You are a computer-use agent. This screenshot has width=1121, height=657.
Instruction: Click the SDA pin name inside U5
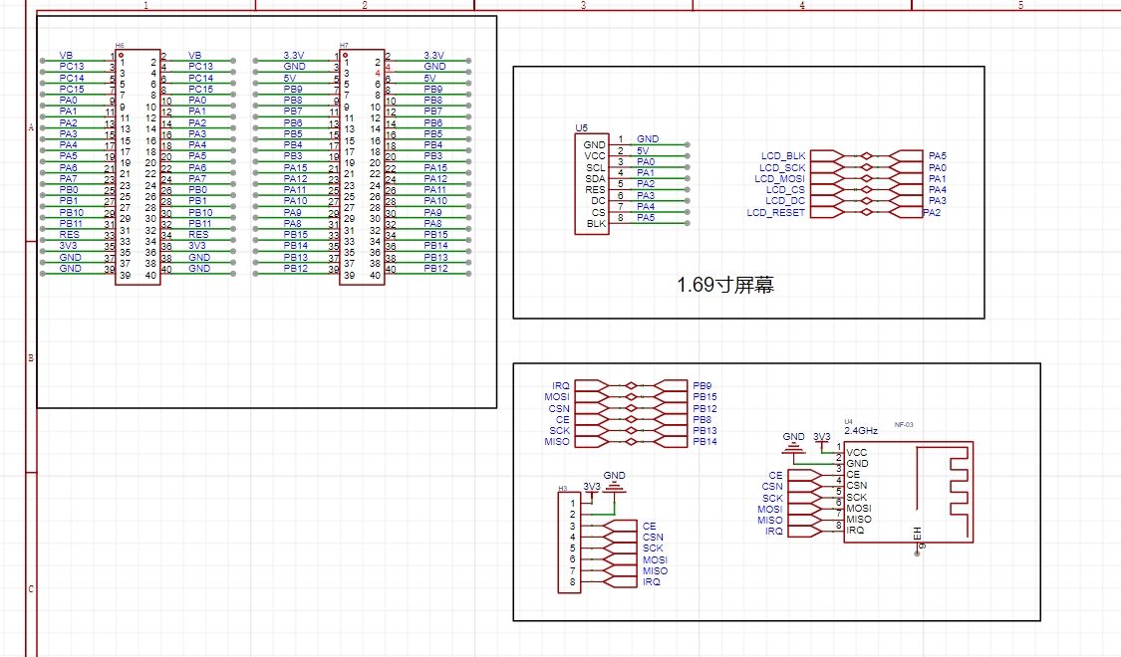[x=596, y=178]
